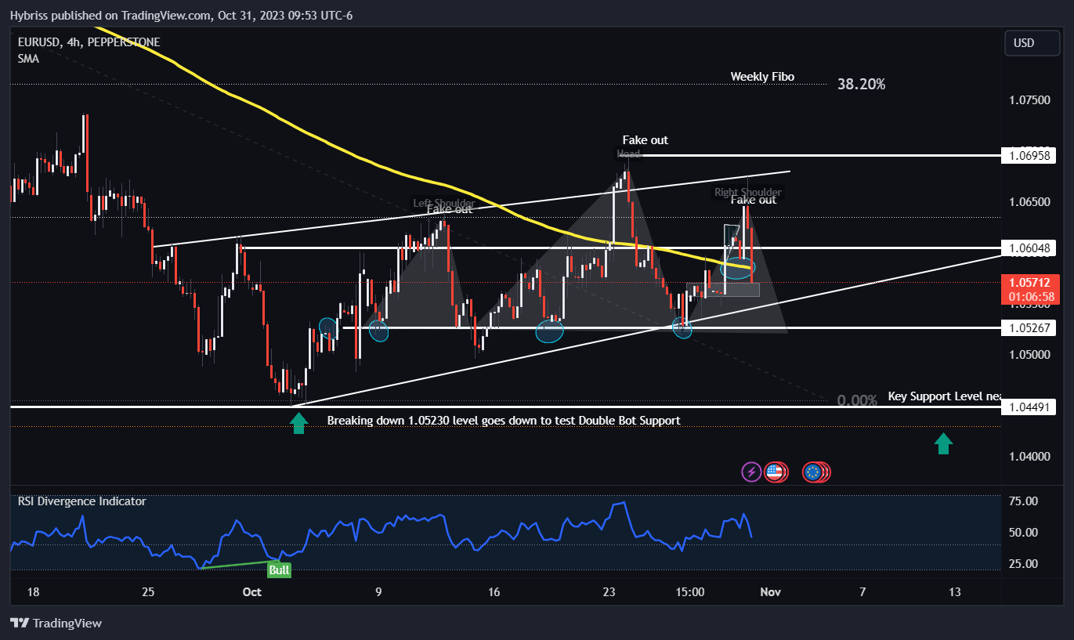Click 1.04000 on the price axis
The height and width of the screenshot is (640, 1074).
[x=1029, y=456]
